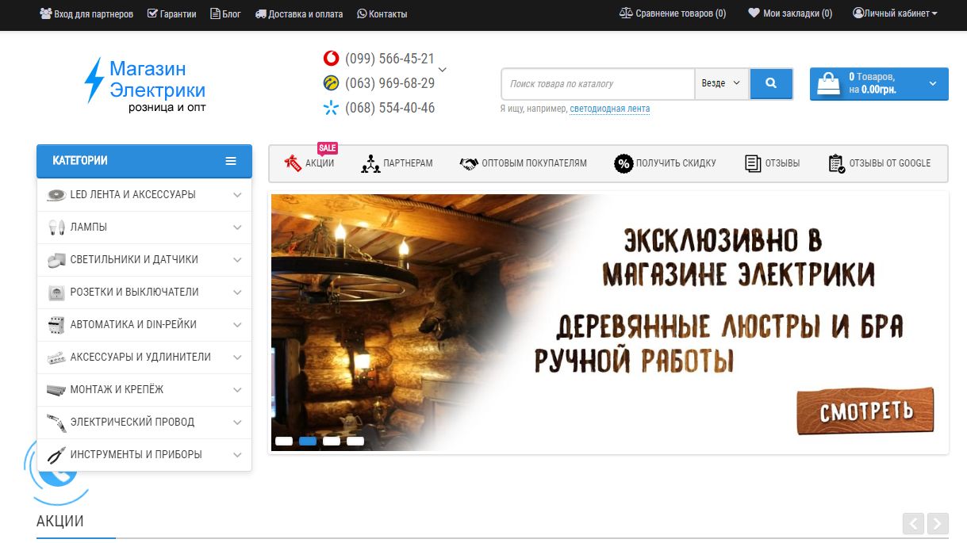Select the third banner slide indicator
This screenshot has width=967, height=543.
pyautogui.click(x=332, y=441)
